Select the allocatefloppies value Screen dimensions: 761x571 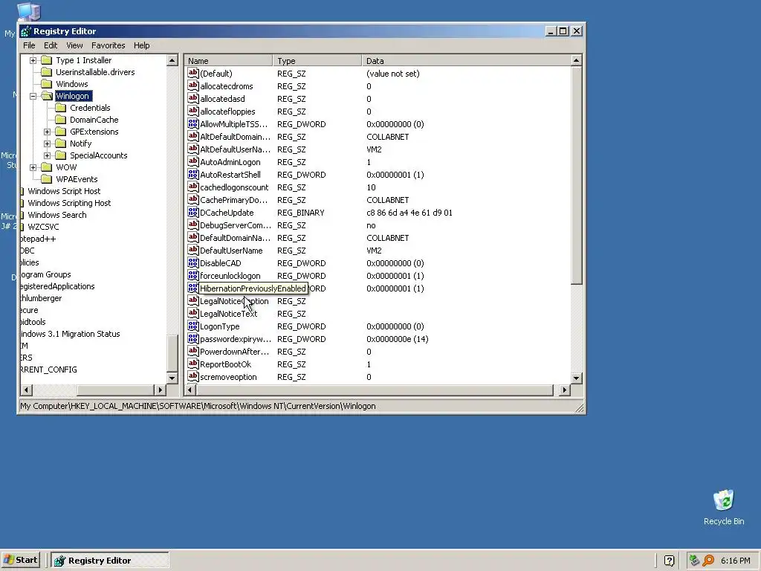tap(227, 112)
